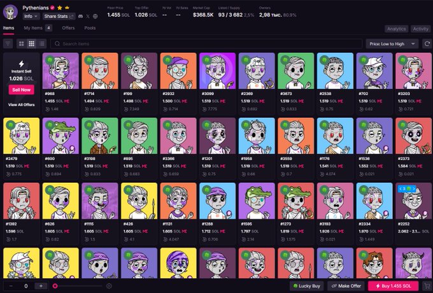The height and width of the screenshot is (293, 433).
Task: Click ME marketplace icon on #1288 price
Action: point(224,231)
